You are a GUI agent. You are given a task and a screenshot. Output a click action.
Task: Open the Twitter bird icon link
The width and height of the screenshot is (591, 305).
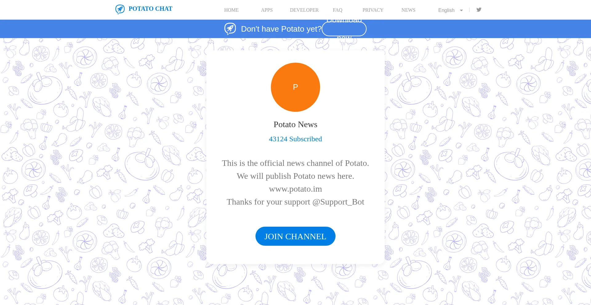479,10
